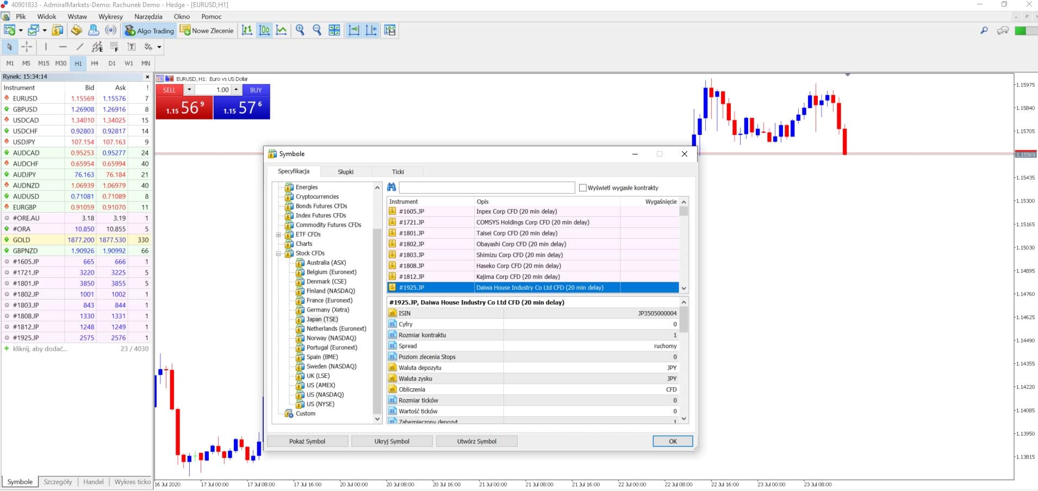
Task: Open the Market Watch dollar icon
Action: click(x=58, y=30)
